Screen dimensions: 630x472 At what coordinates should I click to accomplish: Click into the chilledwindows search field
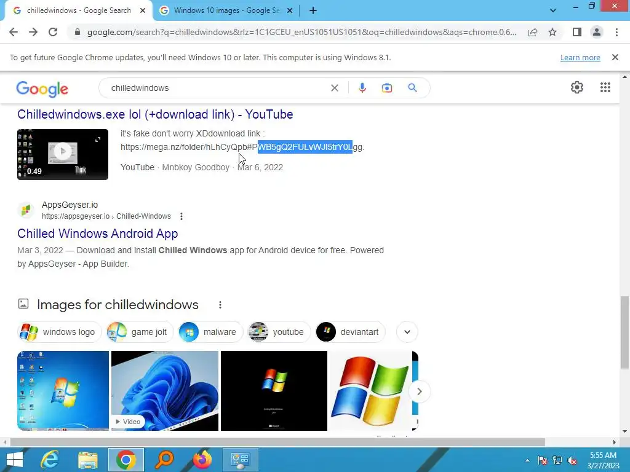[217, 88]
